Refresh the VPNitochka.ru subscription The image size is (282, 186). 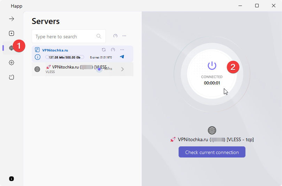point(103,50)
